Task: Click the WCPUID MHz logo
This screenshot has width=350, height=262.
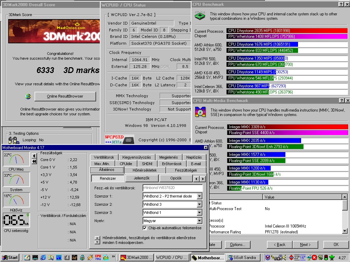Action: click(119, 140)
